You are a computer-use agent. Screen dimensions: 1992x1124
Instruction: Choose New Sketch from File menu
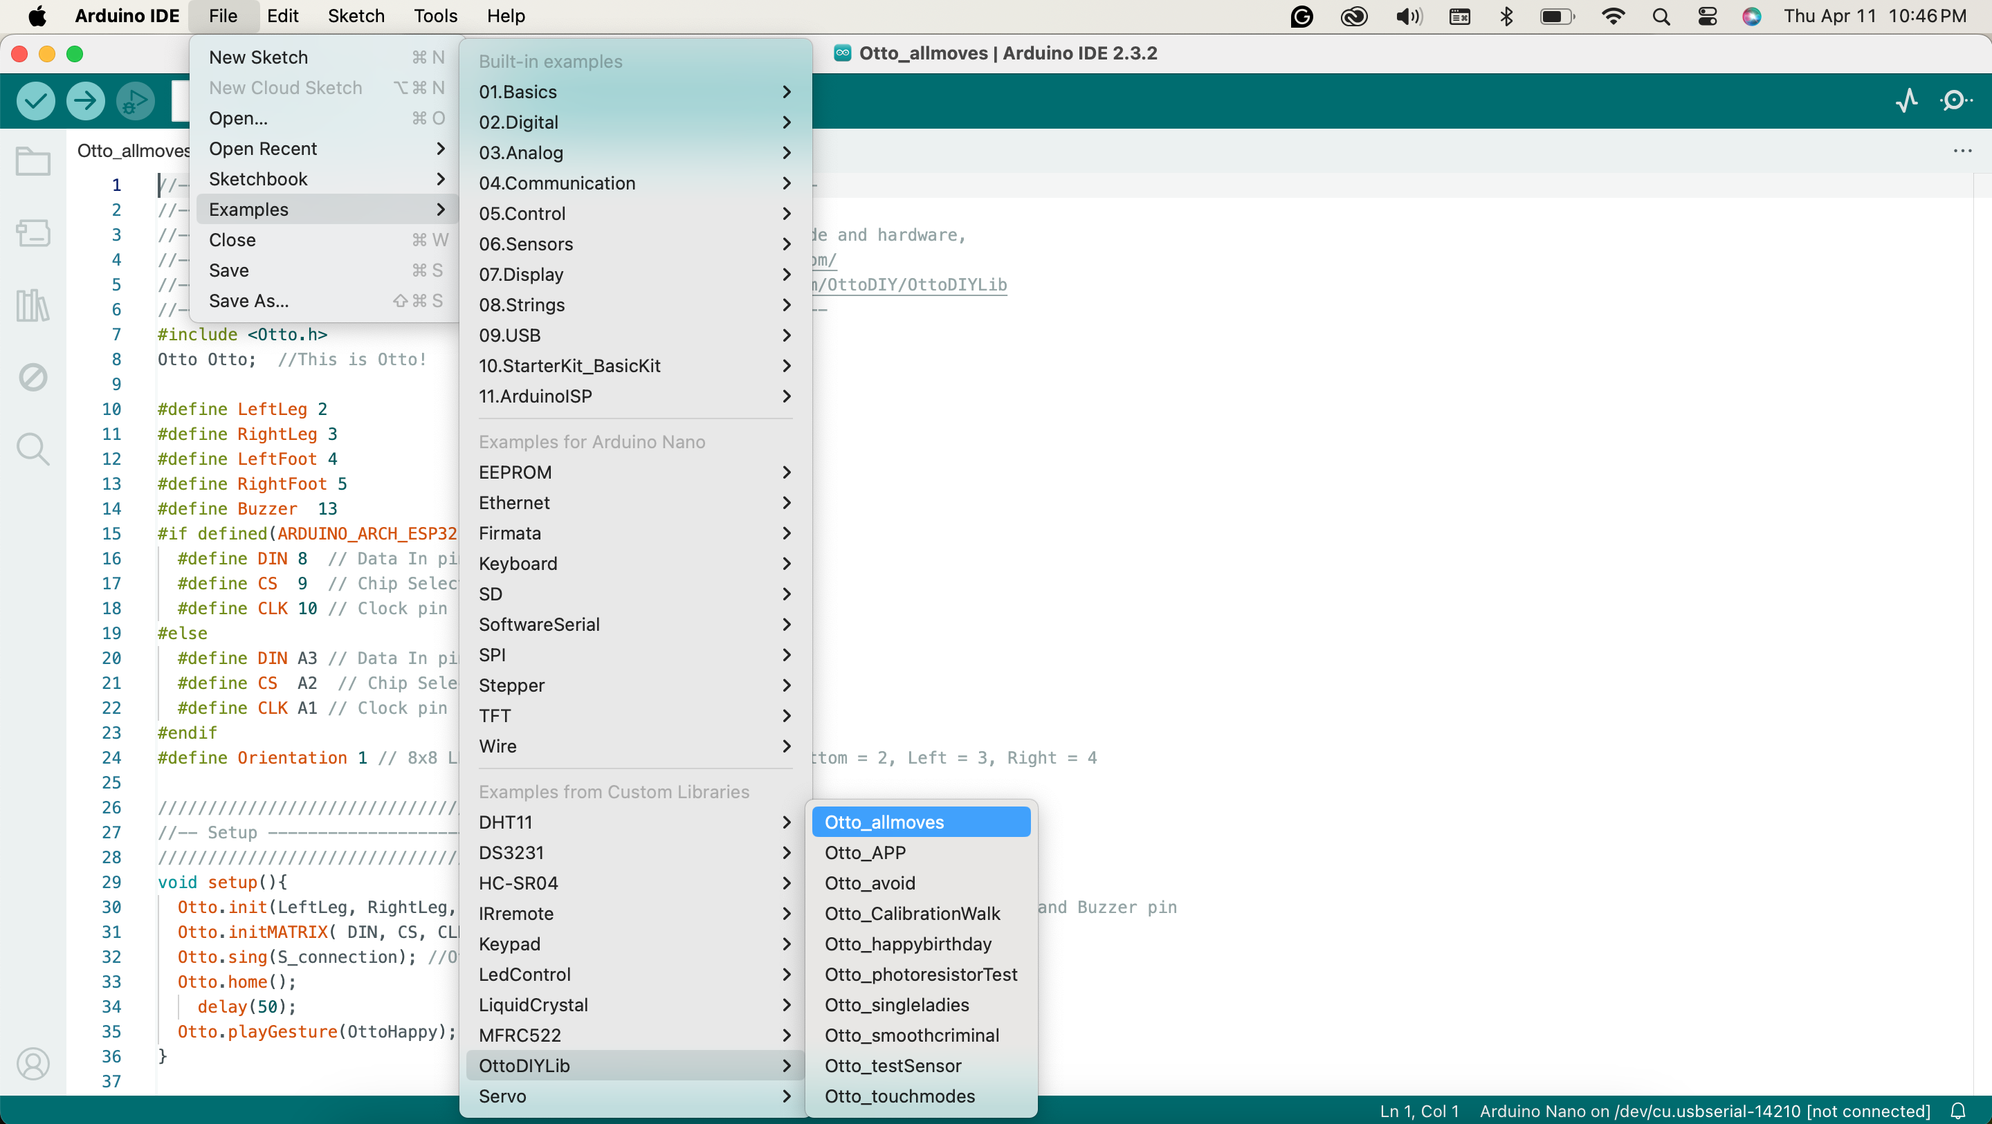pyautogui.click(x=327, y=57)
